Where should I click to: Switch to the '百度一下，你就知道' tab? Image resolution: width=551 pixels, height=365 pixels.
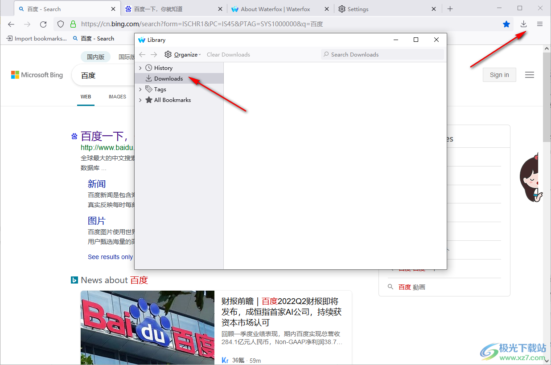[x=174, y=9]
